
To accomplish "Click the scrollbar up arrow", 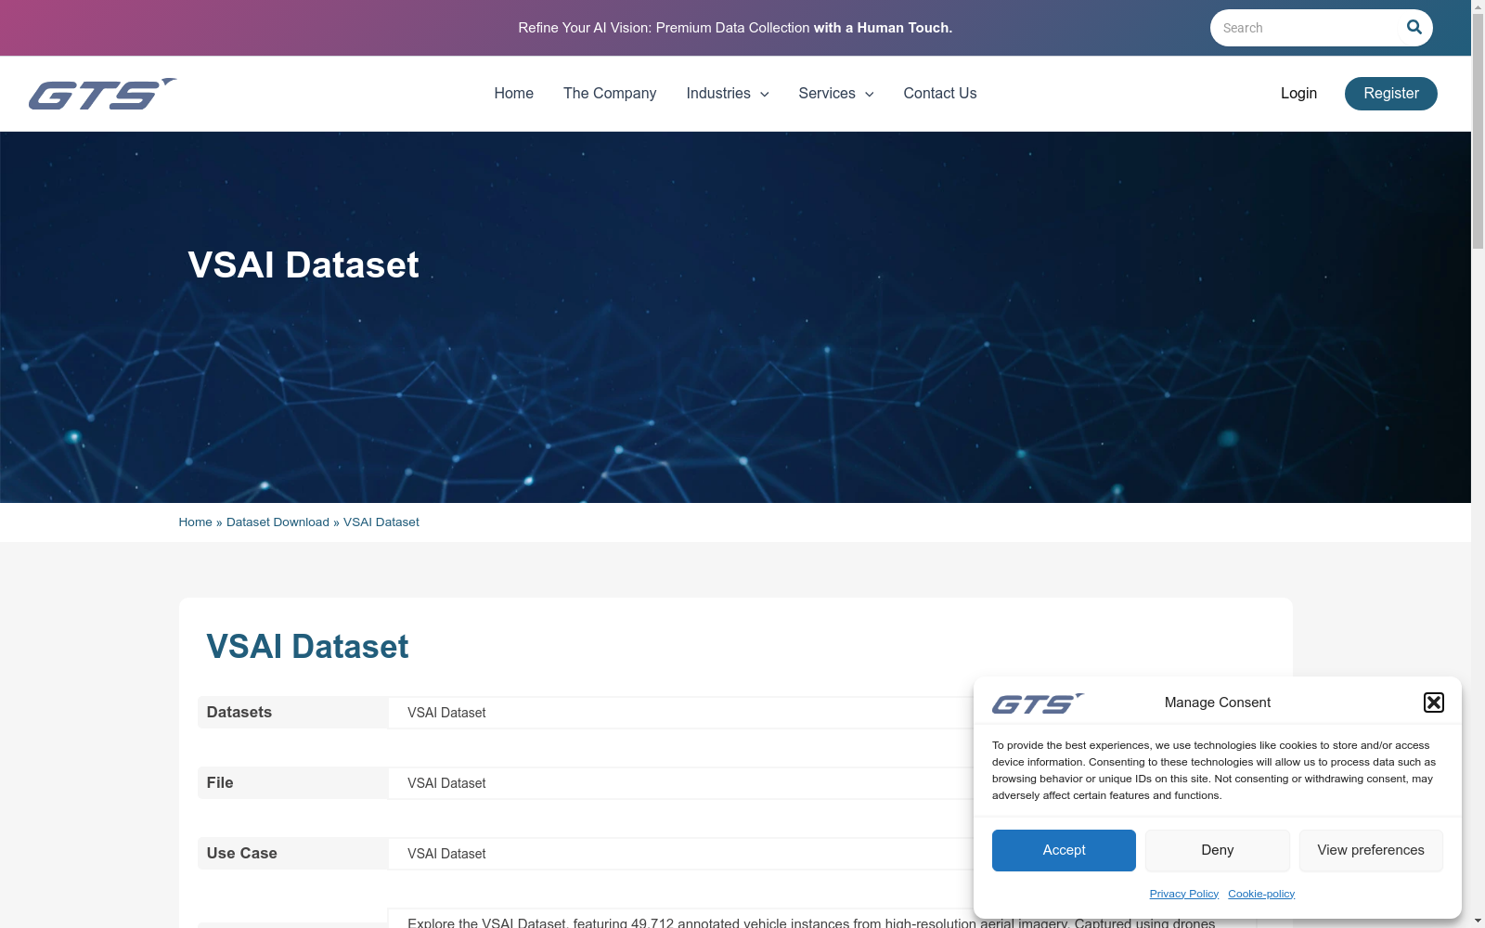I will tap(1478, 7).
